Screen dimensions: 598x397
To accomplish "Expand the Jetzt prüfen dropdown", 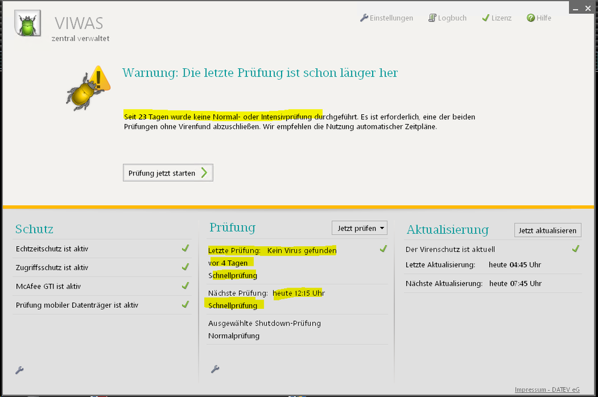I will [x=360, y=228].
